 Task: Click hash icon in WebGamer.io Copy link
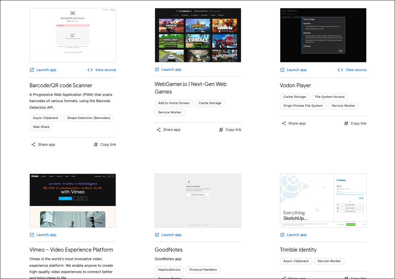tap(221, 130)
